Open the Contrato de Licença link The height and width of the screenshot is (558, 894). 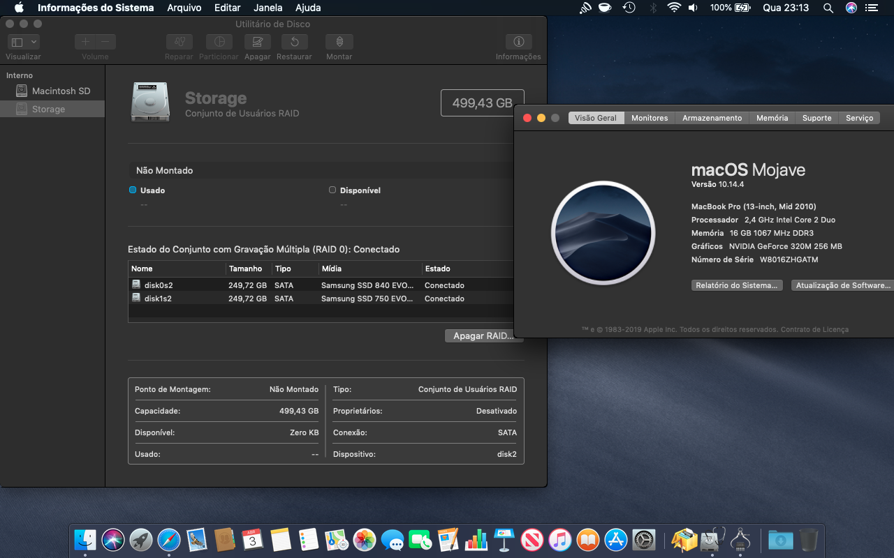coord(814,329)
